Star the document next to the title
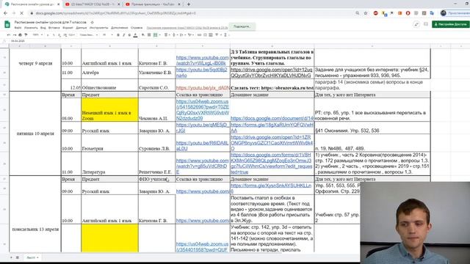Screen dimensions: 470x264 92,23
